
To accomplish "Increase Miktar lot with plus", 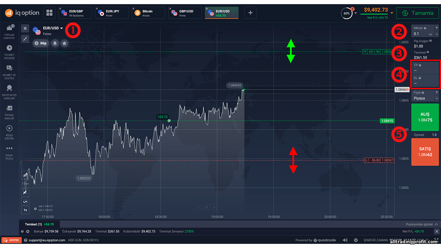I will (x=437, y=28).
